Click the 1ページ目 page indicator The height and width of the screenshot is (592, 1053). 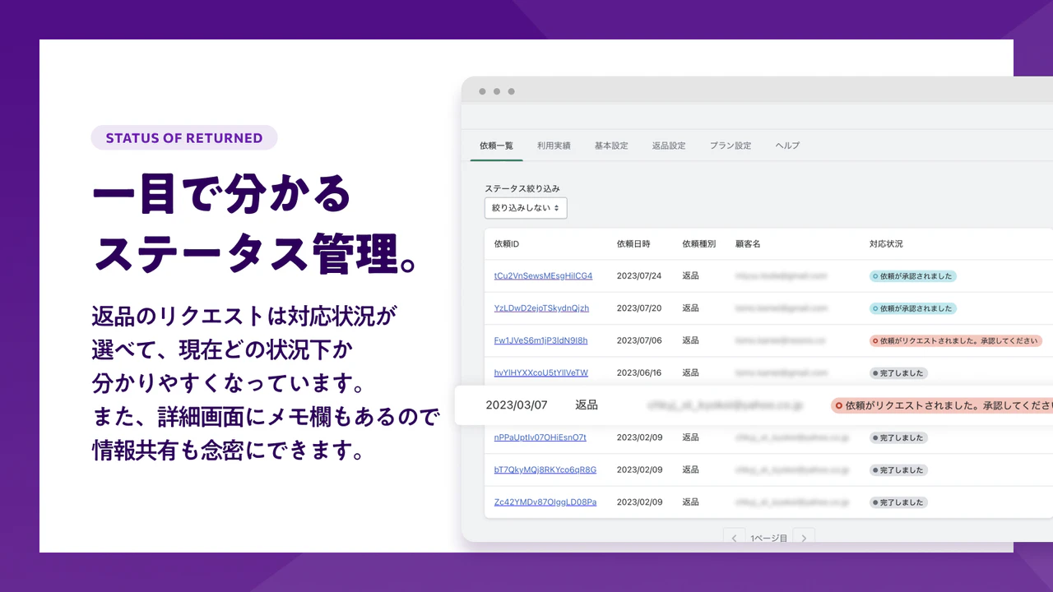769,539
